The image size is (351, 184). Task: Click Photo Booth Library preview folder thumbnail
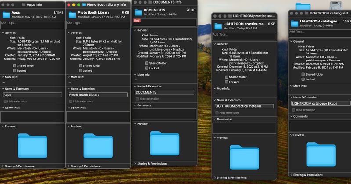click(98, 146)
